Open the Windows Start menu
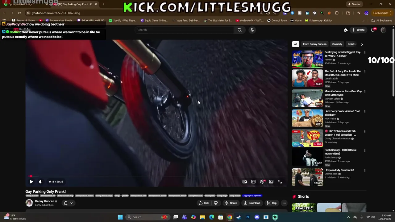Viewport: 395px width, 222px height. 120,217
